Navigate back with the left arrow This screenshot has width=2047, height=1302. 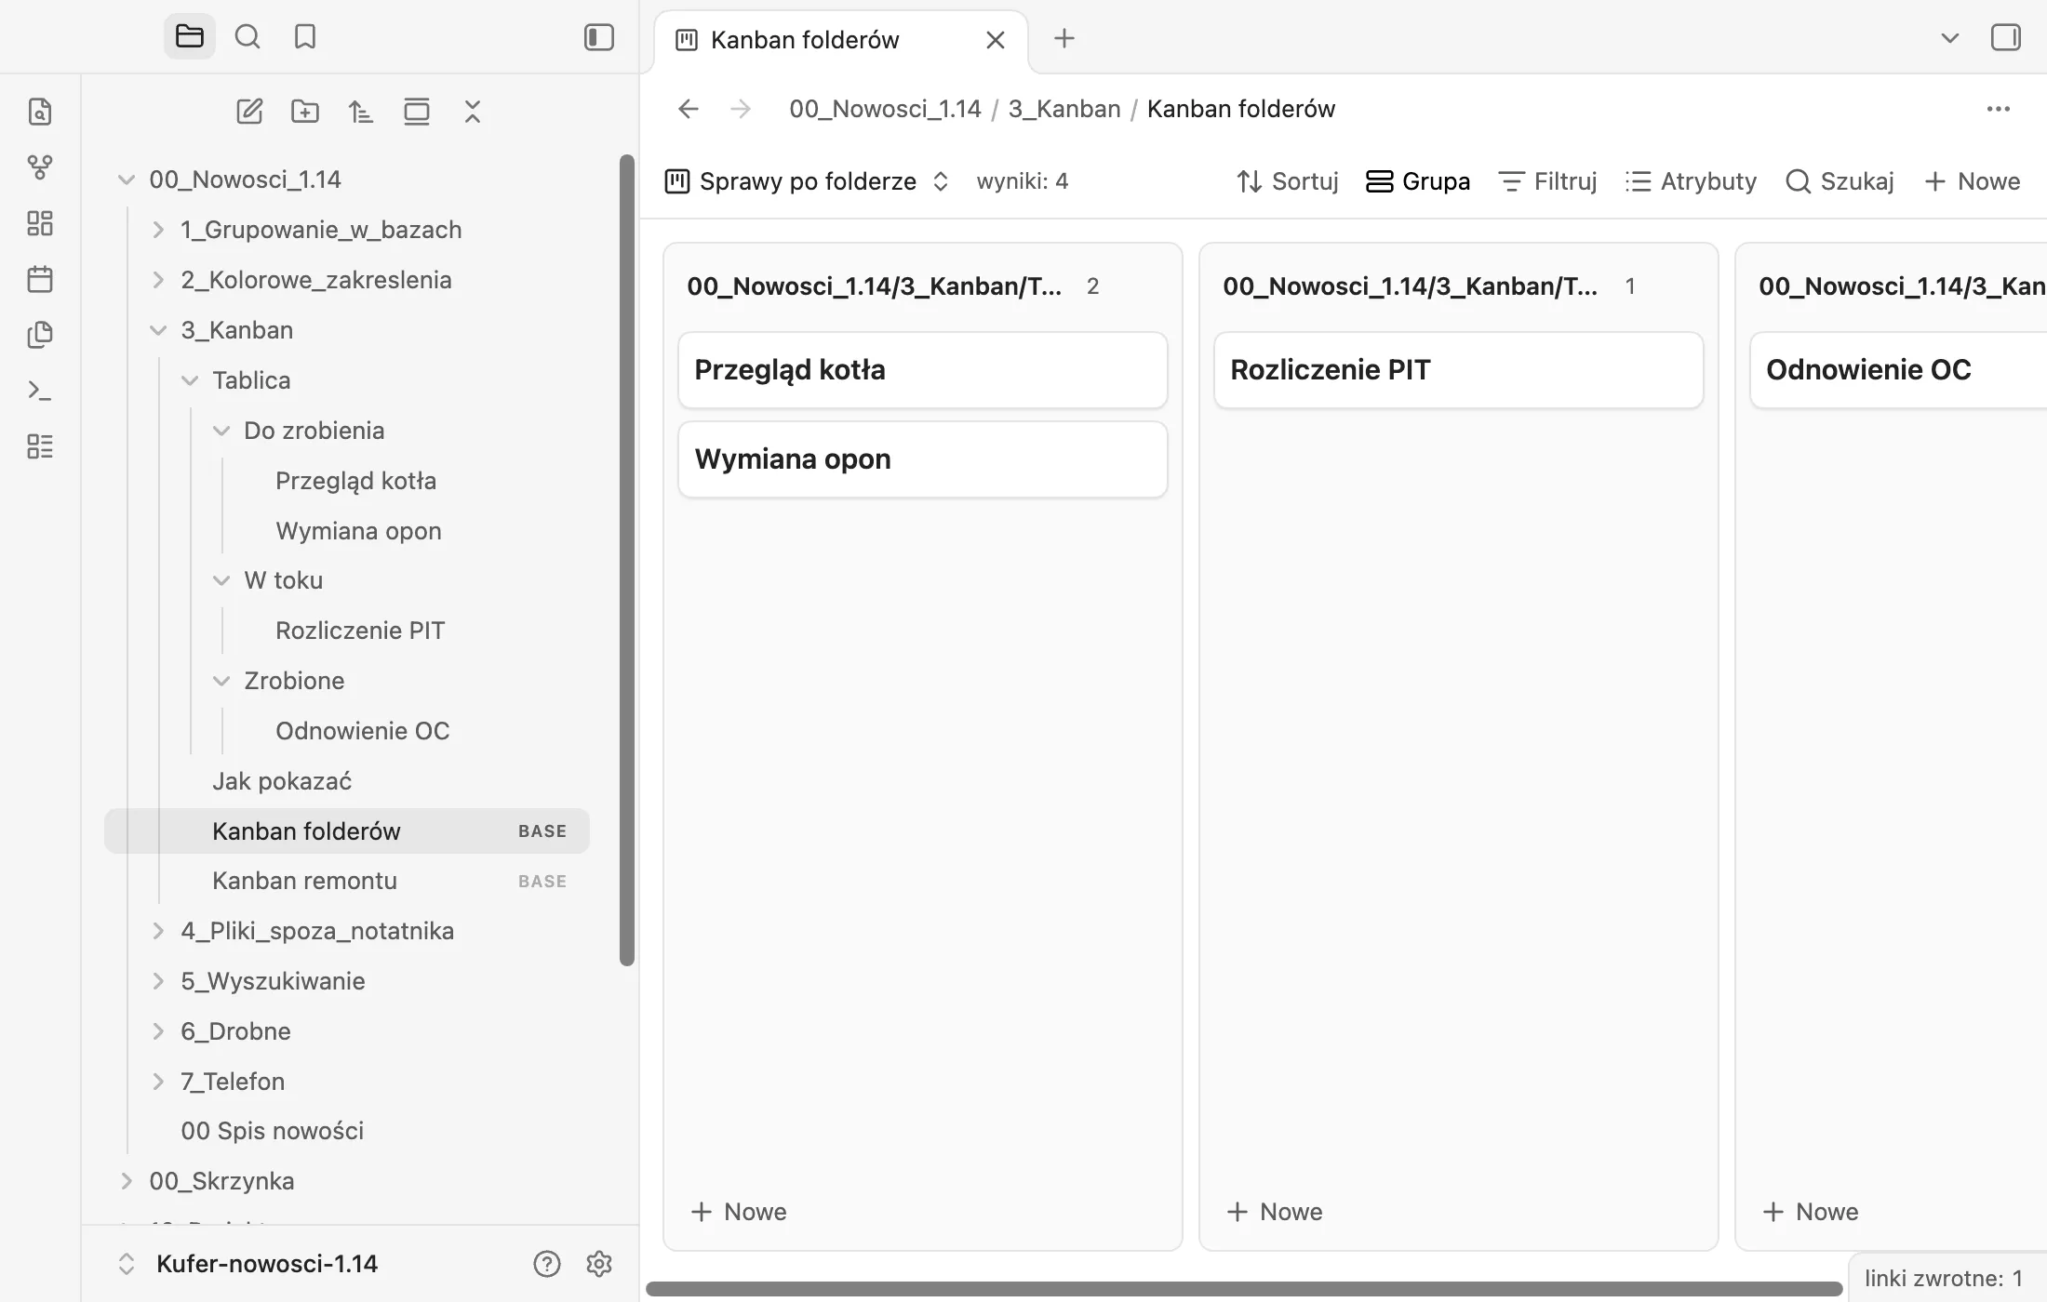click(689, 109)
